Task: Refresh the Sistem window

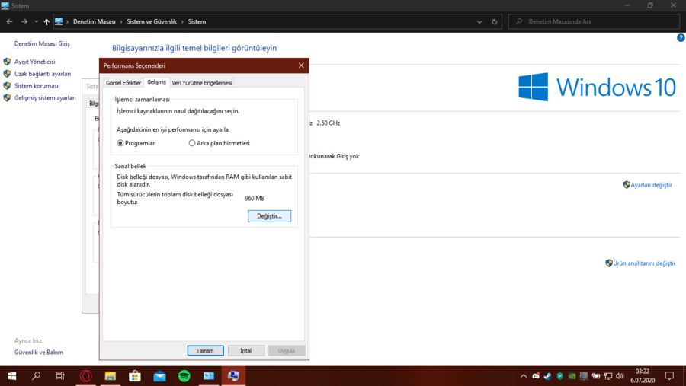Action: tap(495, 22)
